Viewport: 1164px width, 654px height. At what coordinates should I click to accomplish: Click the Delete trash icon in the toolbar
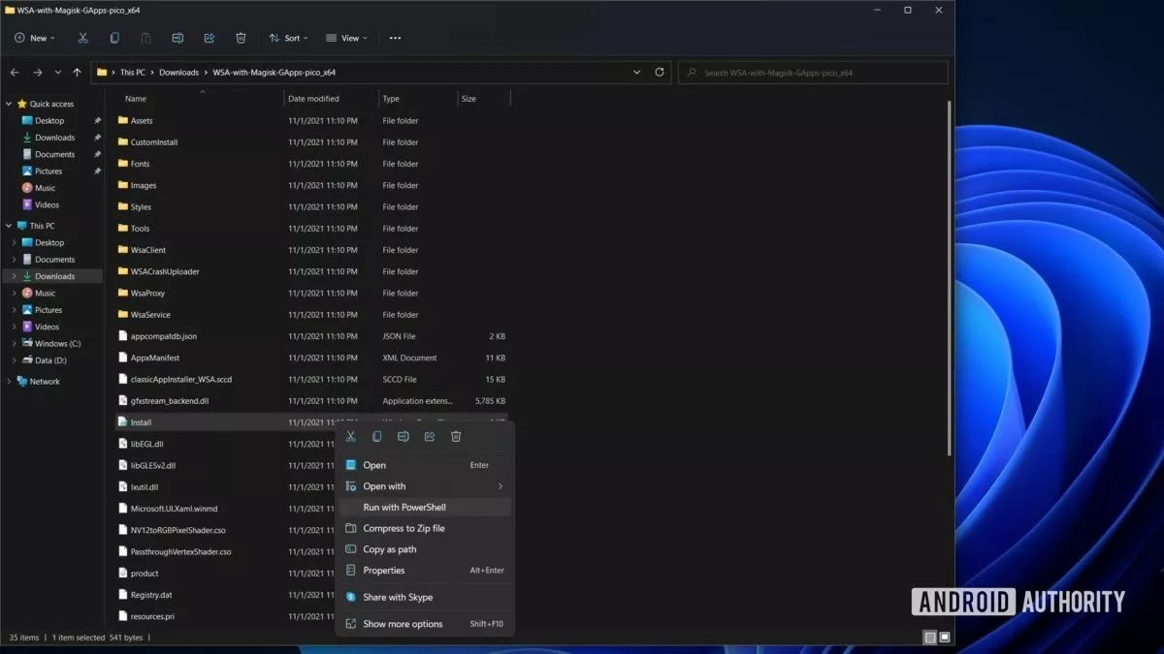coord(241,38)
